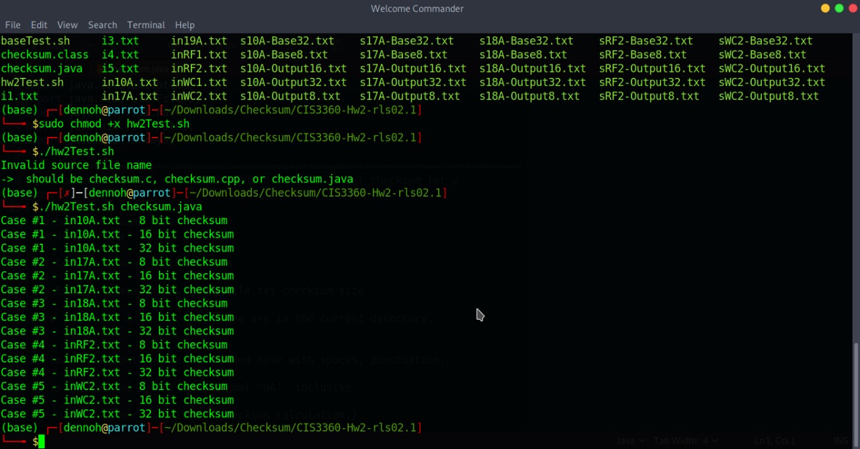Open the Terminal menu
Viewport: 860px width, 449px height.
click(146, 25)
